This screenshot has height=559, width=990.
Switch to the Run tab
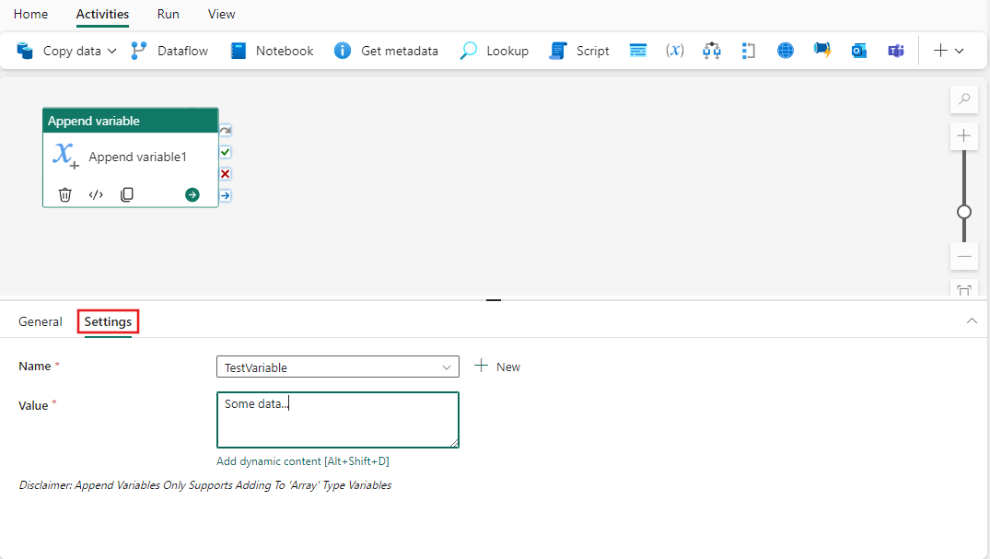click(x=168, y=14)
